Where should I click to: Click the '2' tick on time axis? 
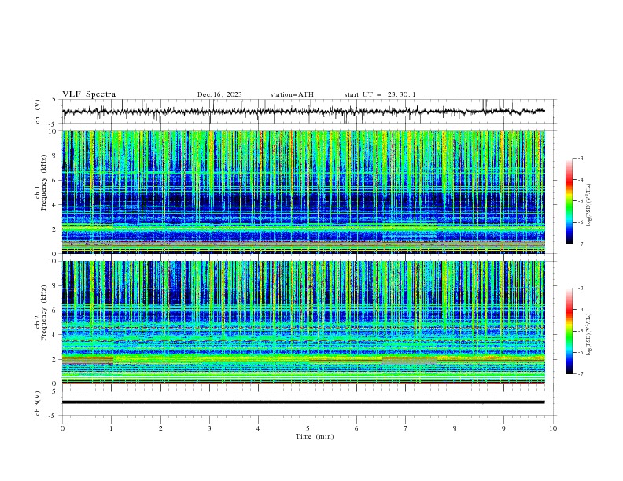click(x=160, y=428)
